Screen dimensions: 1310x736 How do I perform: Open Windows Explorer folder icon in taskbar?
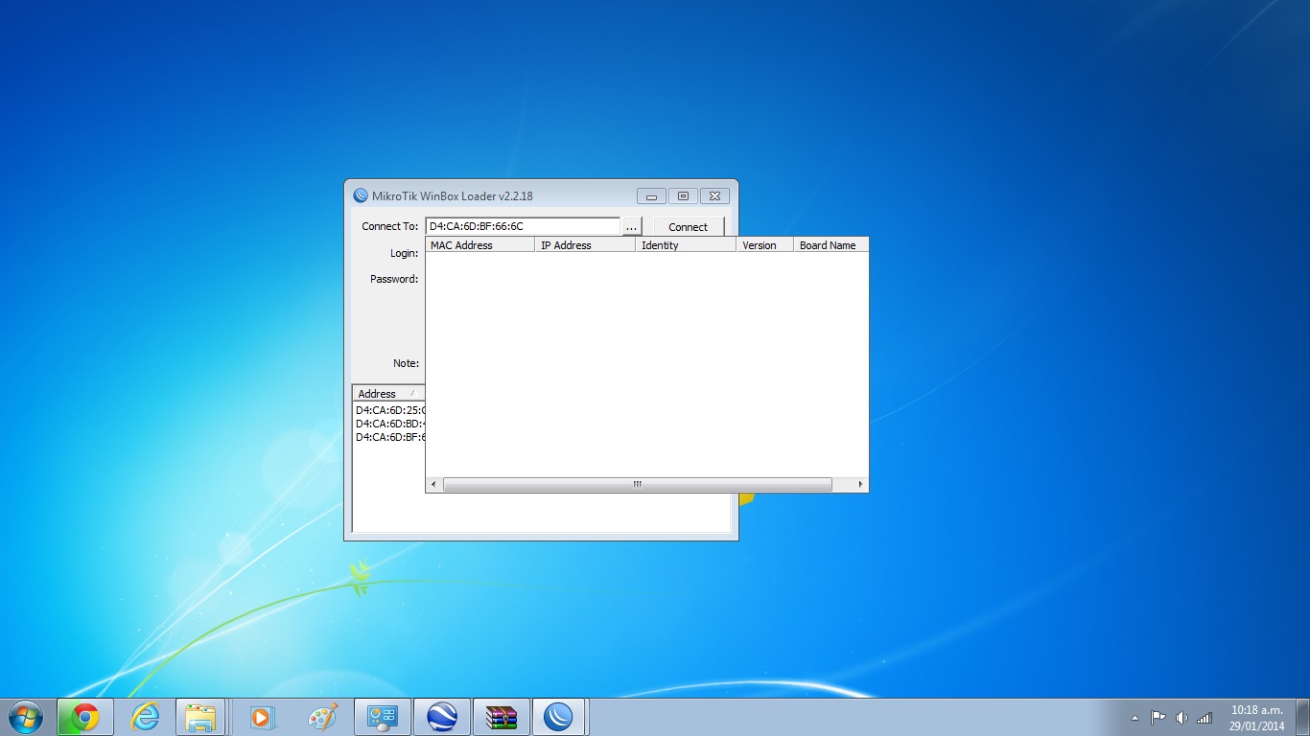(x=200, y=717)
